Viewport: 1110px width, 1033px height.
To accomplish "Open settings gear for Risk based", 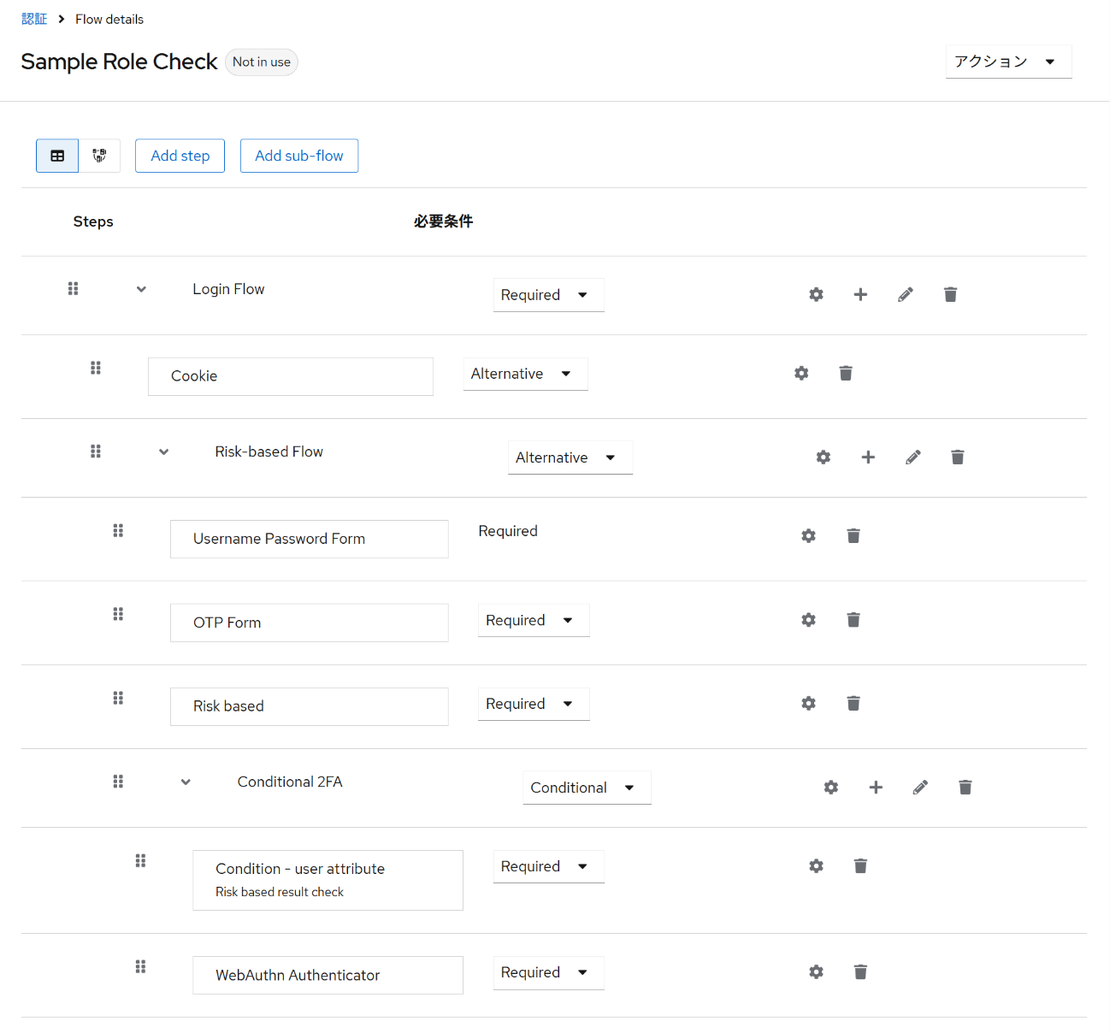I will click(x=808, y=703).
